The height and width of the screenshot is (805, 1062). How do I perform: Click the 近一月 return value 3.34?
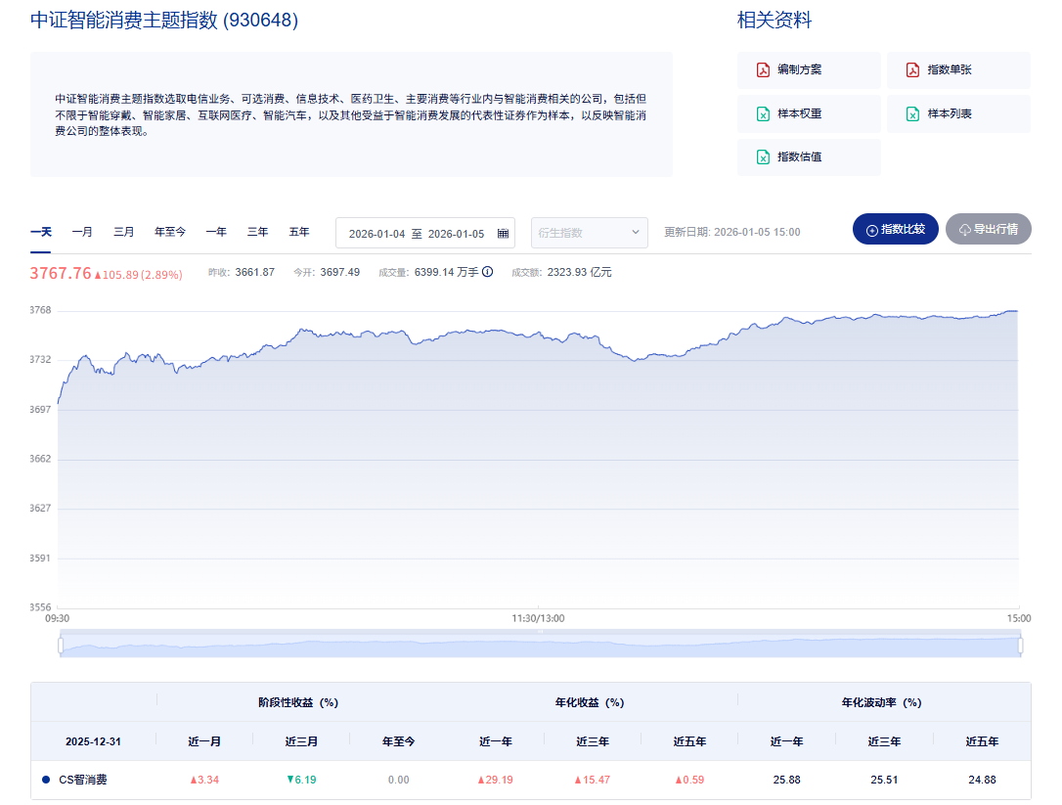[x=204, y=780]
